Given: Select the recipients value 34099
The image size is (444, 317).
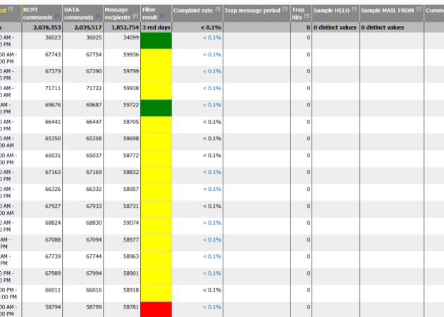Looking at the screenshot, I should pos(131,37).
